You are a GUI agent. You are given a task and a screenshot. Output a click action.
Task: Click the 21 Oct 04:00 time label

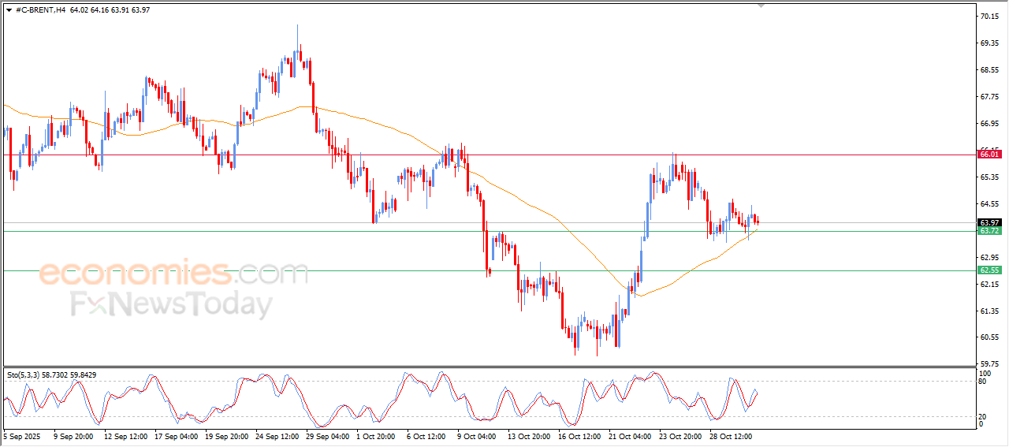[x=631, y=435]
